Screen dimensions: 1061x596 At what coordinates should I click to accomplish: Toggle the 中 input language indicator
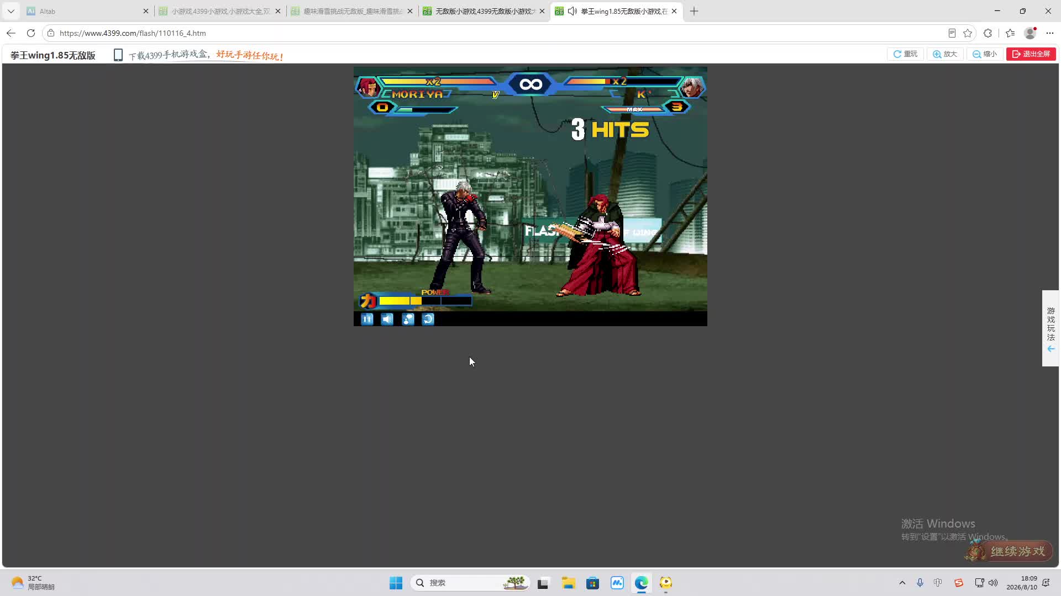click(938, 583)
